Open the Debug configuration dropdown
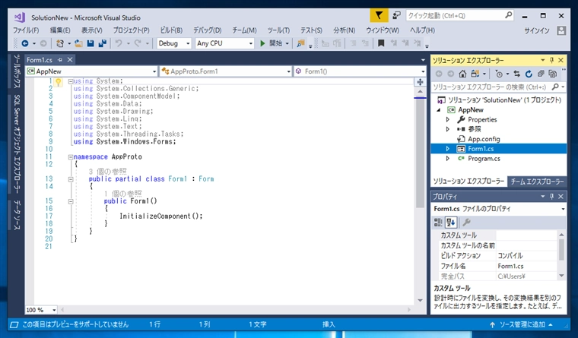Viewport: 578px width, 338px height. (x=174, y=43)
